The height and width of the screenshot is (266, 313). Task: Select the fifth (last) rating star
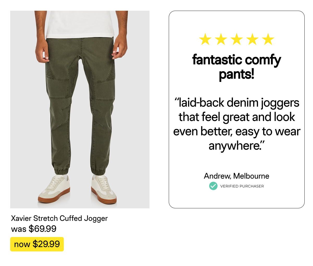(x=268, y=39)
